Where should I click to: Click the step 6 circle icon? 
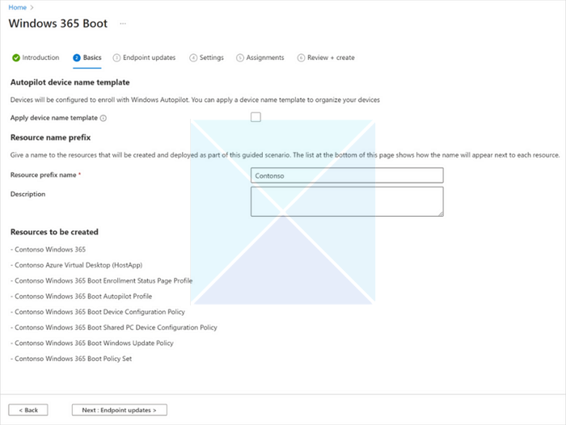[301, 58]
